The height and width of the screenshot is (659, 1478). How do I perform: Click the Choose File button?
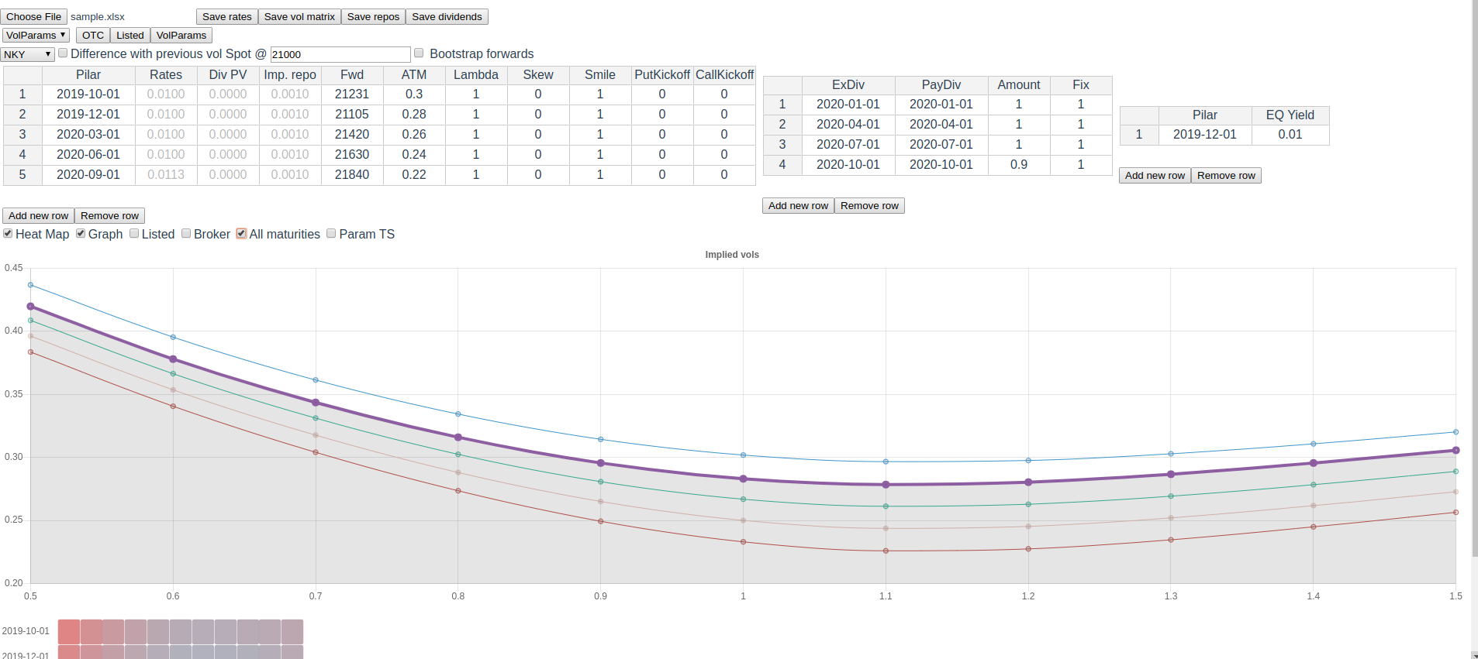tap(33, 16)
